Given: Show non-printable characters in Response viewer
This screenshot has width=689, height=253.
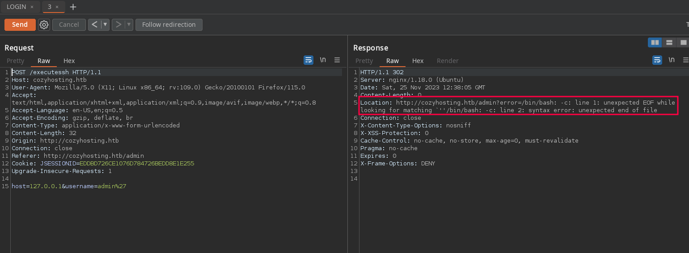Looking at the screenshot, I should click(671, 60).
